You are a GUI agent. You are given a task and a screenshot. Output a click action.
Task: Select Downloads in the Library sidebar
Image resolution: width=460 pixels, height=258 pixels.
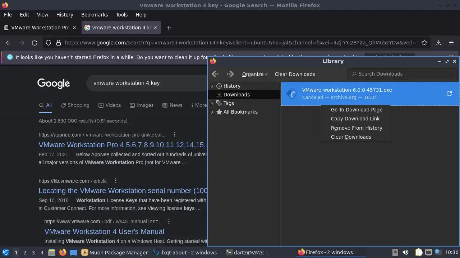(x=236, y=95)
